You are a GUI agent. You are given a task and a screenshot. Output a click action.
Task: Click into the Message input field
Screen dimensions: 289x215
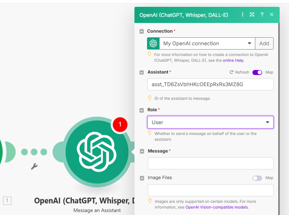click(x=210, y=163)
